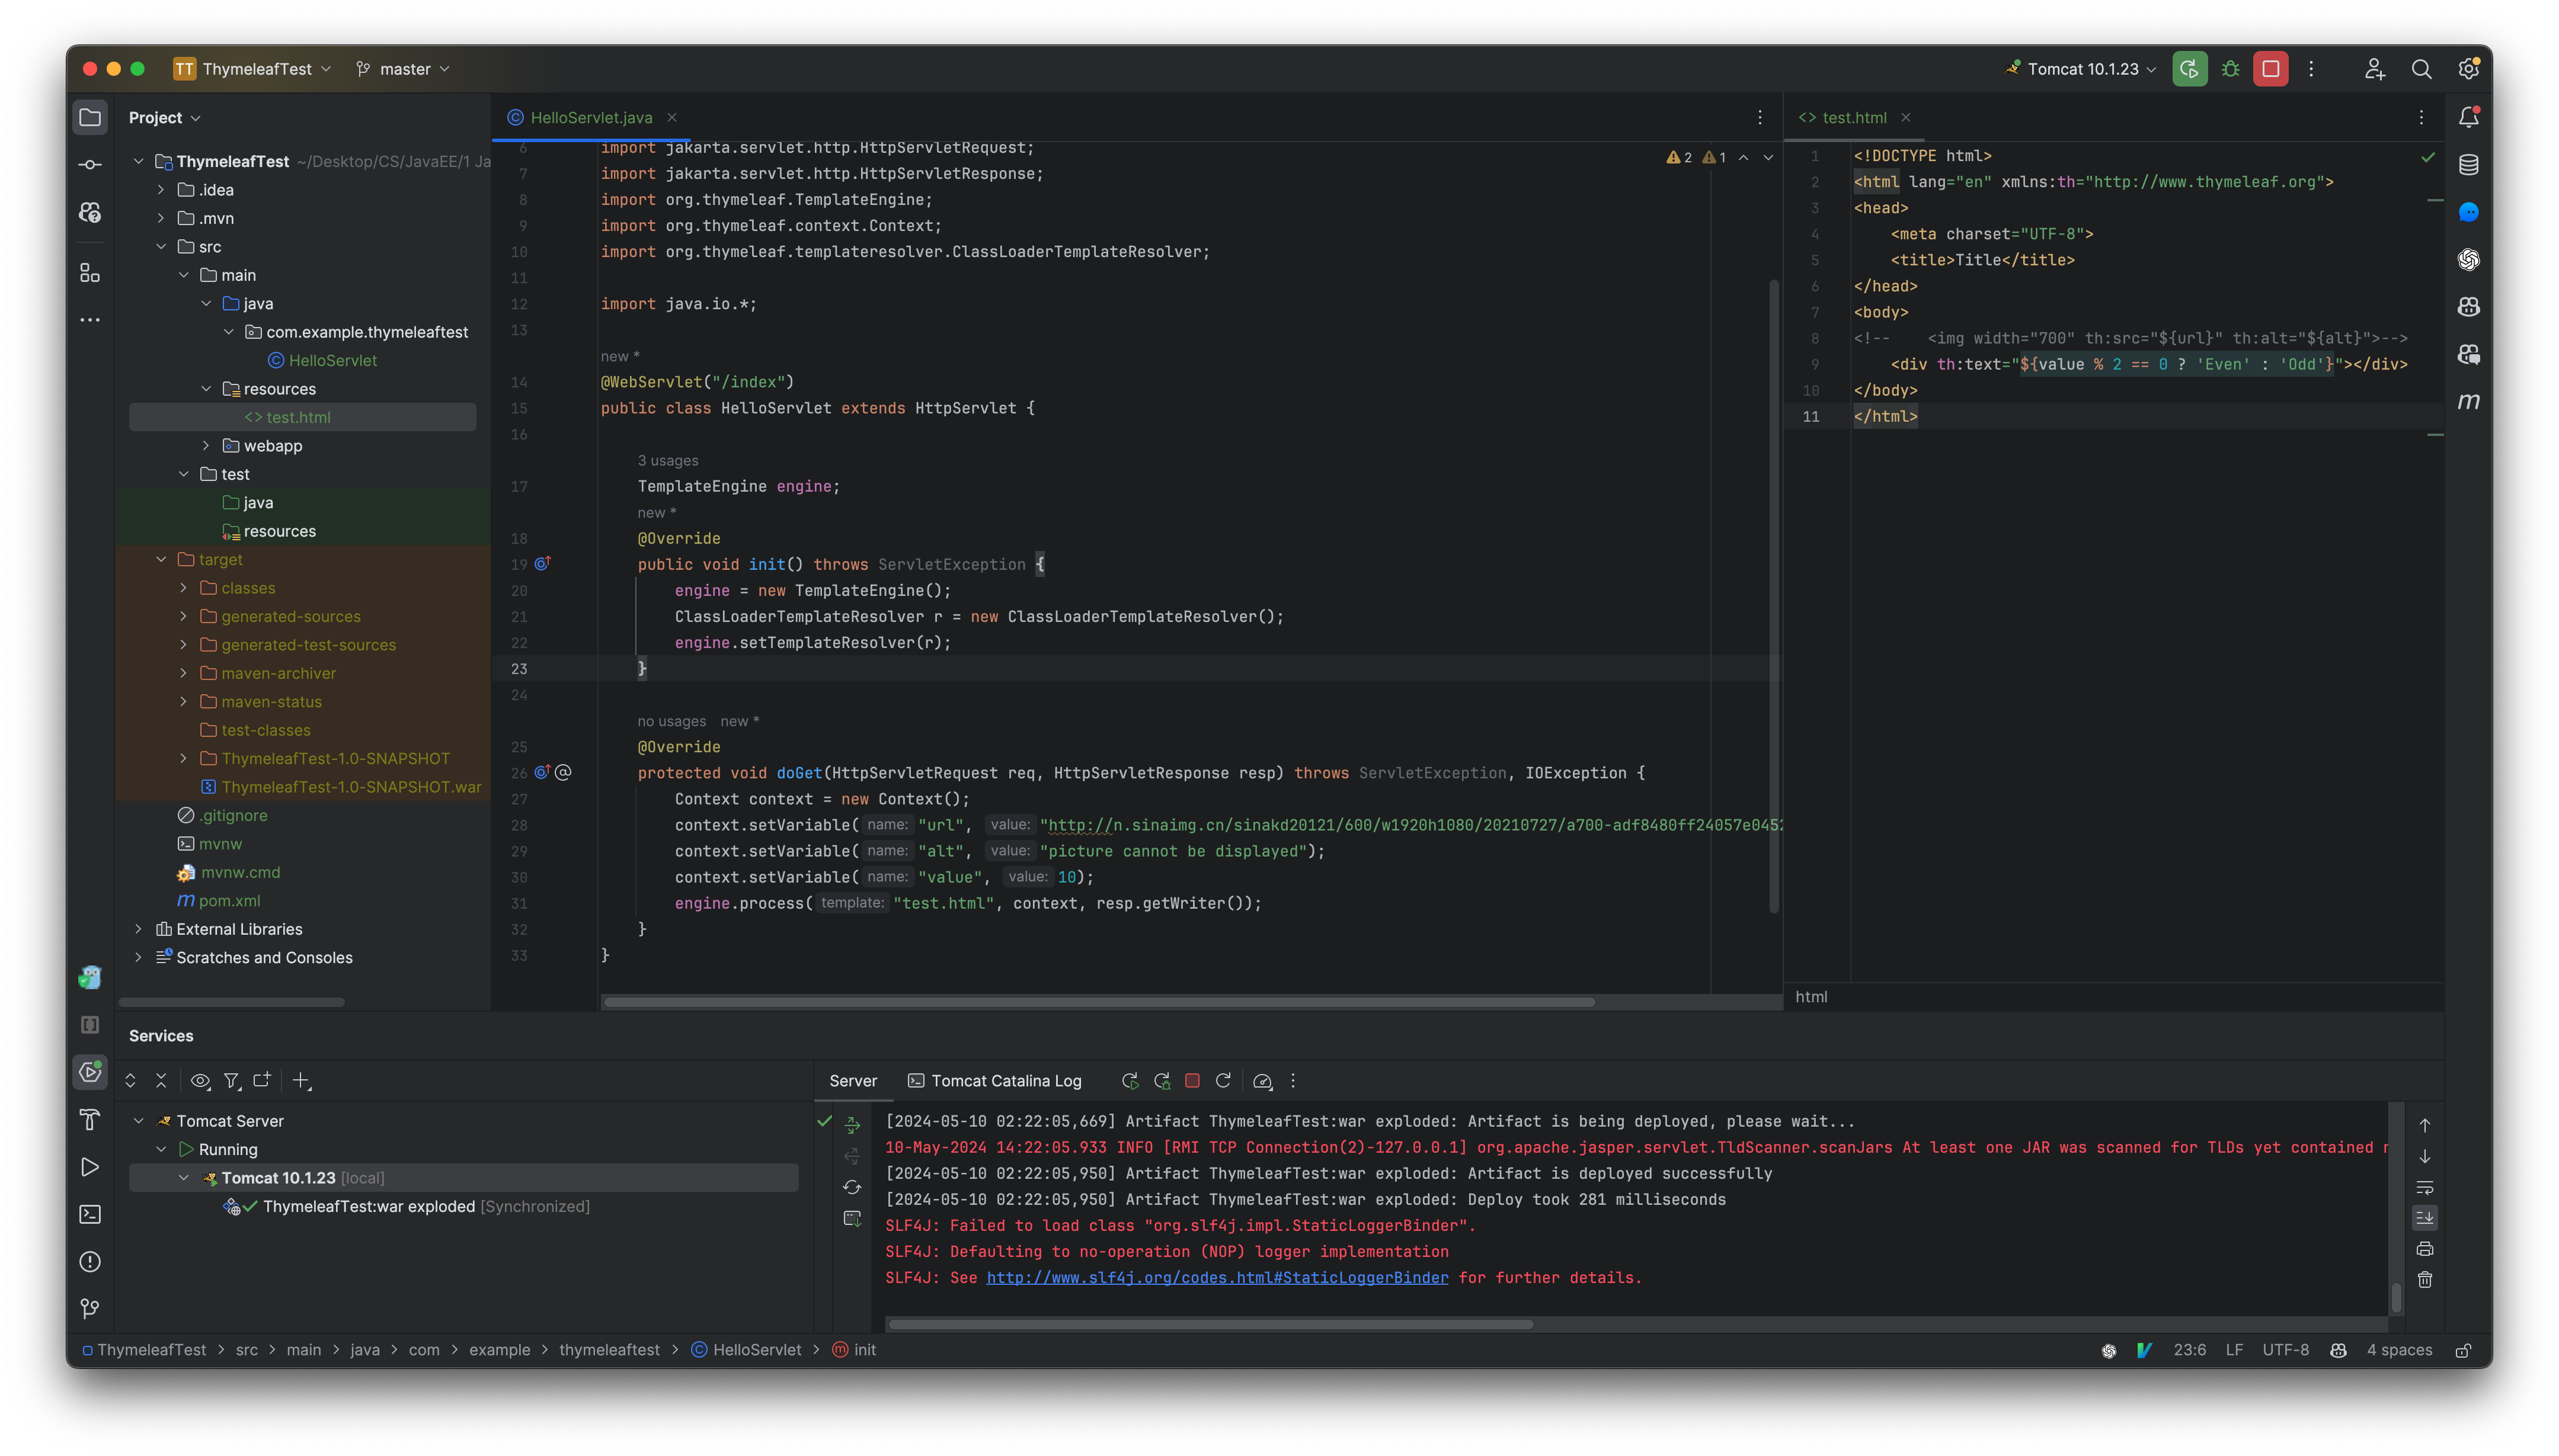This screenshot has width=2559, height=1456.
Task: Open the Commit tool window
Action: click(x=90, y=163)
